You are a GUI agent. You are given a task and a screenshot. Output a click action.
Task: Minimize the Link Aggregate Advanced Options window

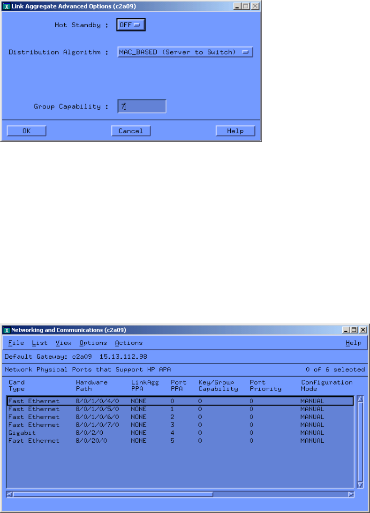click(x=238, y=6)
